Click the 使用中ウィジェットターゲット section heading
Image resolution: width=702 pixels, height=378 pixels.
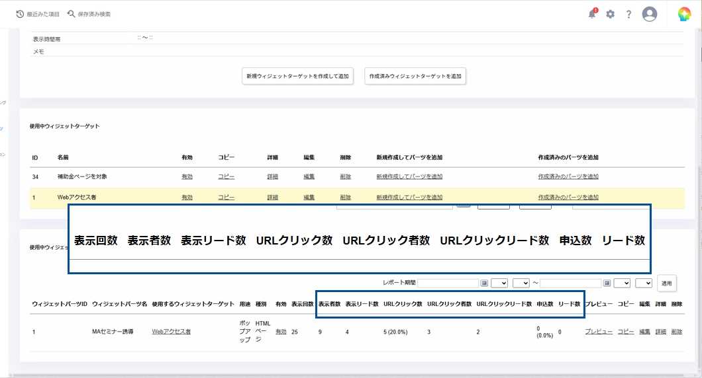pyautogui.click(x=64, y=126)
